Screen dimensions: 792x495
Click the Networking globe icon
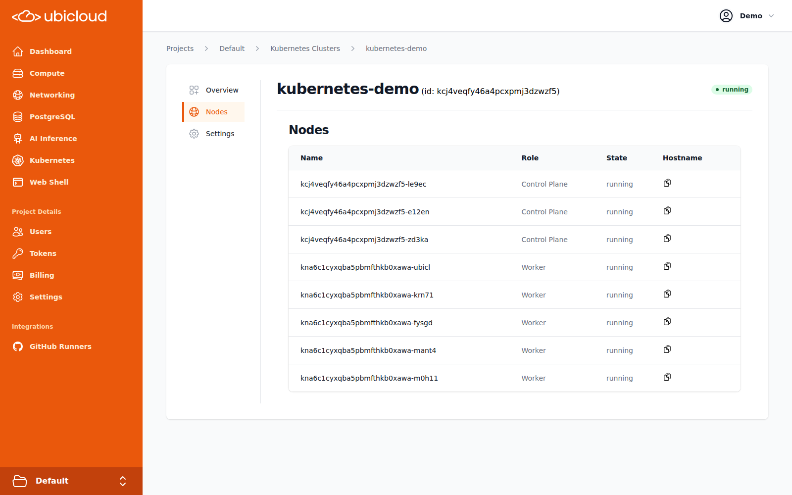18,95
